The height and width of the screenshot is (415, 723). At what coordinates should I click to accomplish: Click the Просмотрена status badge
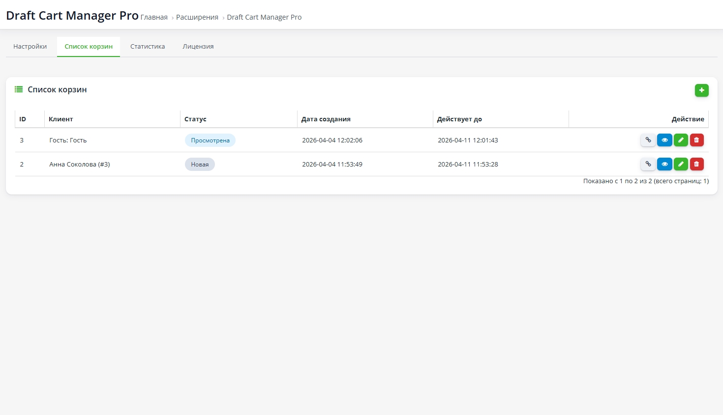click(210, 140)
